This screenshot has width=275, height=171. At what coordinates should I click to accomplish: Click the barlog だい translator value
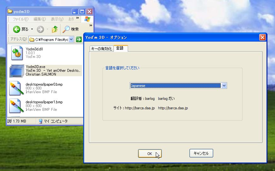pyautogui.click(x=166, y=99)
